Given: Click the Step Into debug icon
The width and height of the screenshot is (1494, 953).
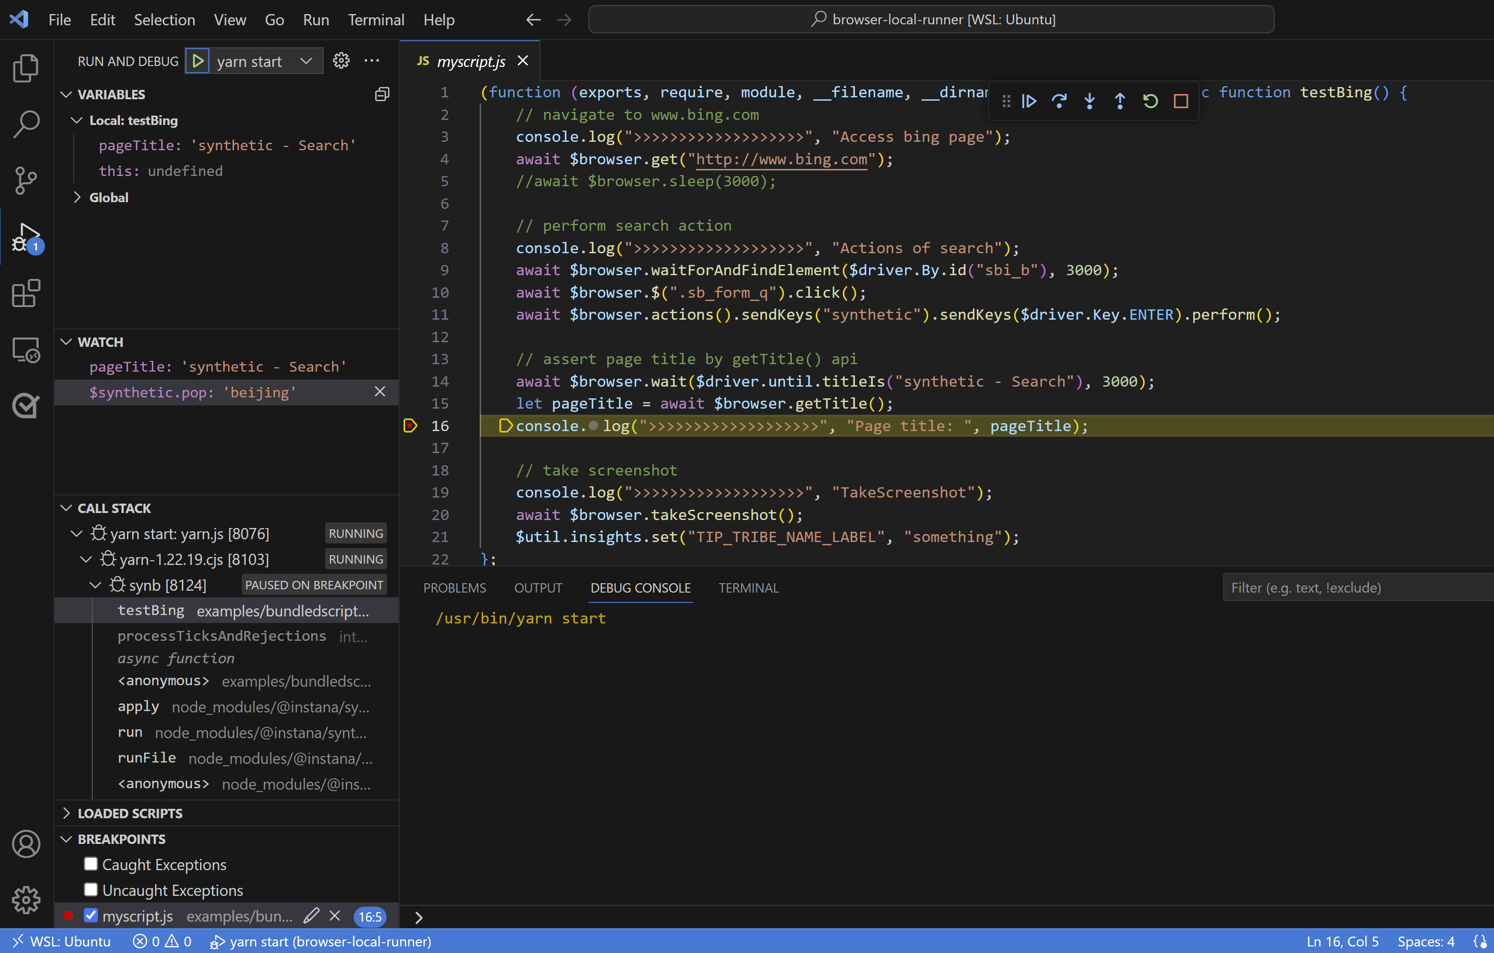Looking at the screenshot, I should (1090, 101).
